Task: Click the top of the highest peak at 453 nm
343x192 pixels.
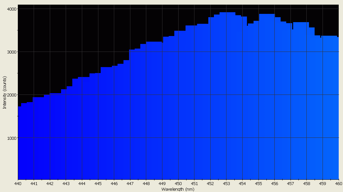Action: (227, 13)
